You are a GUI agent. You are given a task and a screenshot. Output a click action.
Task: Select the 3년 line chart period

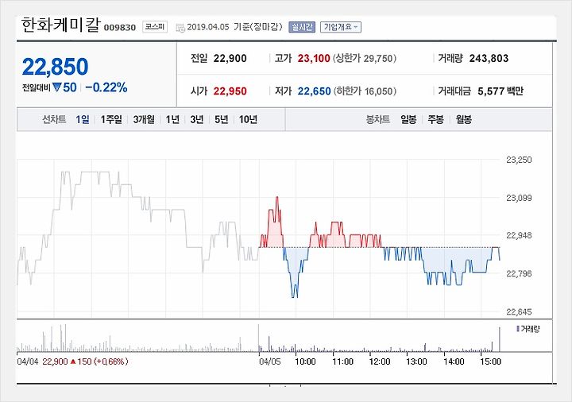pyautogui.click(x=197, y=119)
